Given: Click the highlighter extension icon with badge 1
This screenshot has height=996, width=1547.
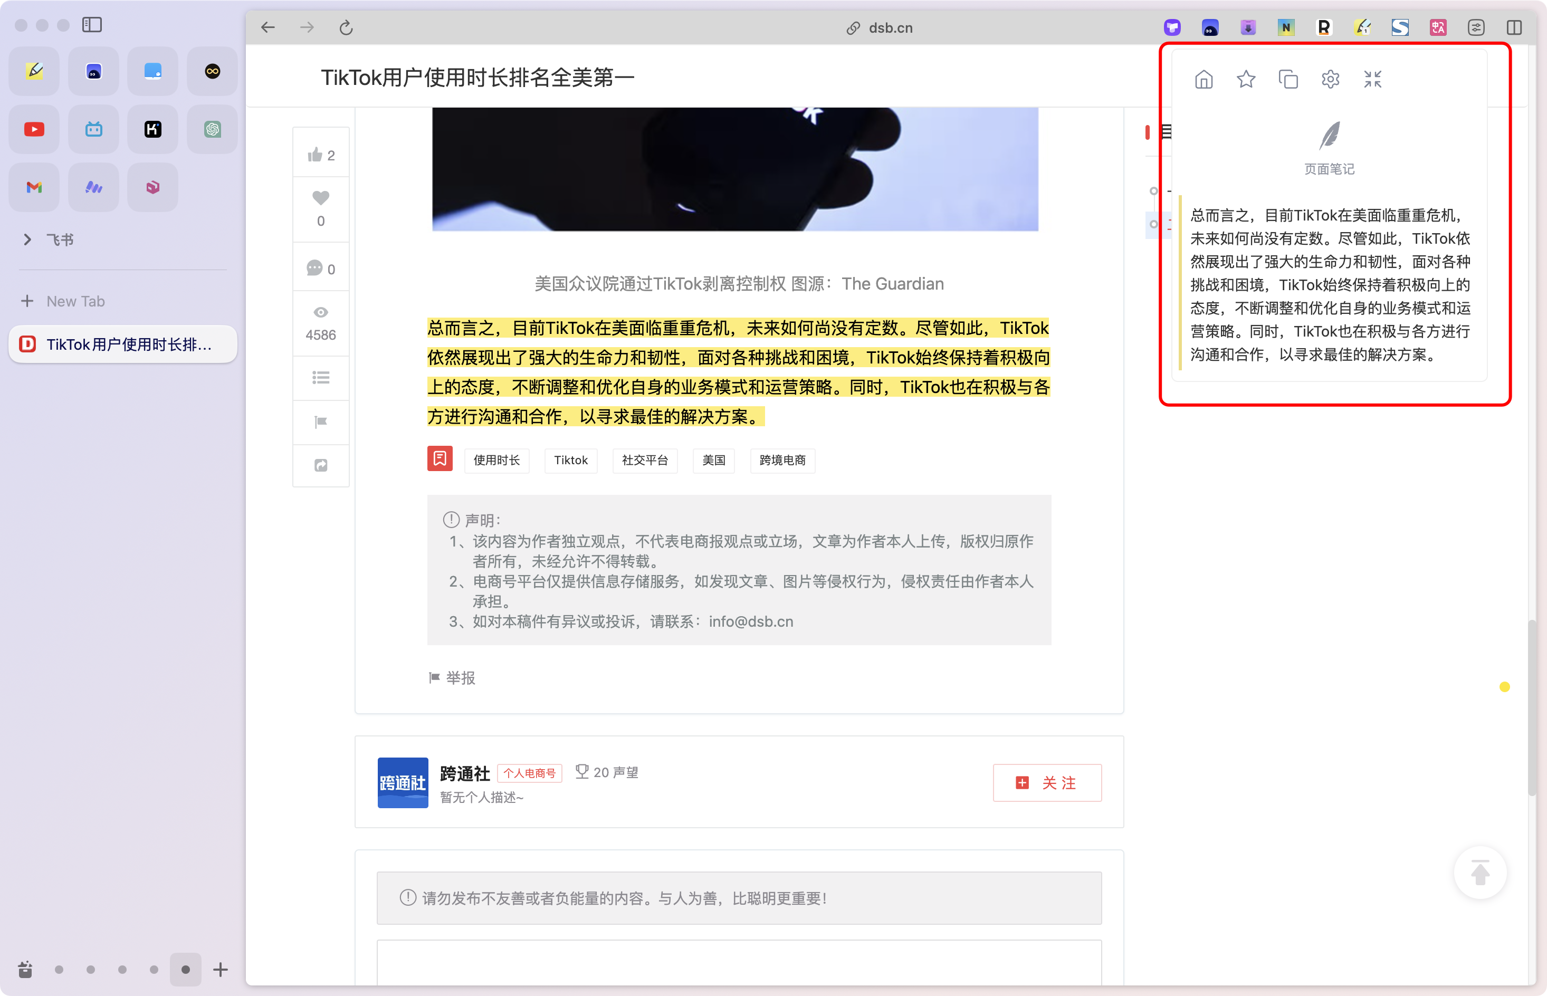Looking at the screenshot, I should (1362, 27).
